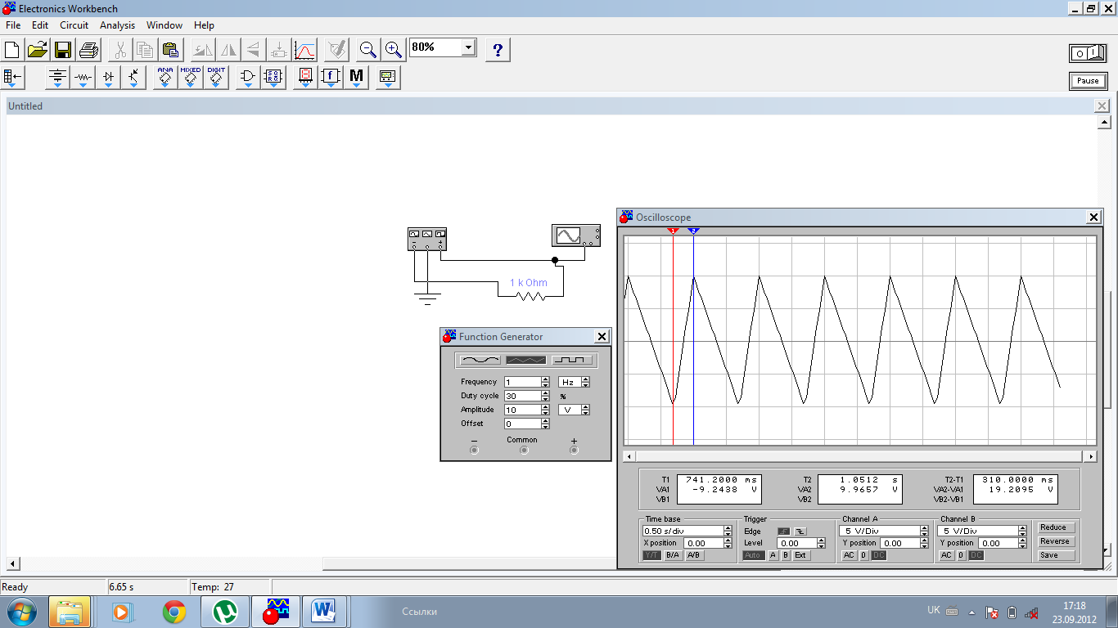The width and height of the screenshot is (1118, 628).
Task: Adjust the Time base X position stepper
Action: tap(728, 543)
